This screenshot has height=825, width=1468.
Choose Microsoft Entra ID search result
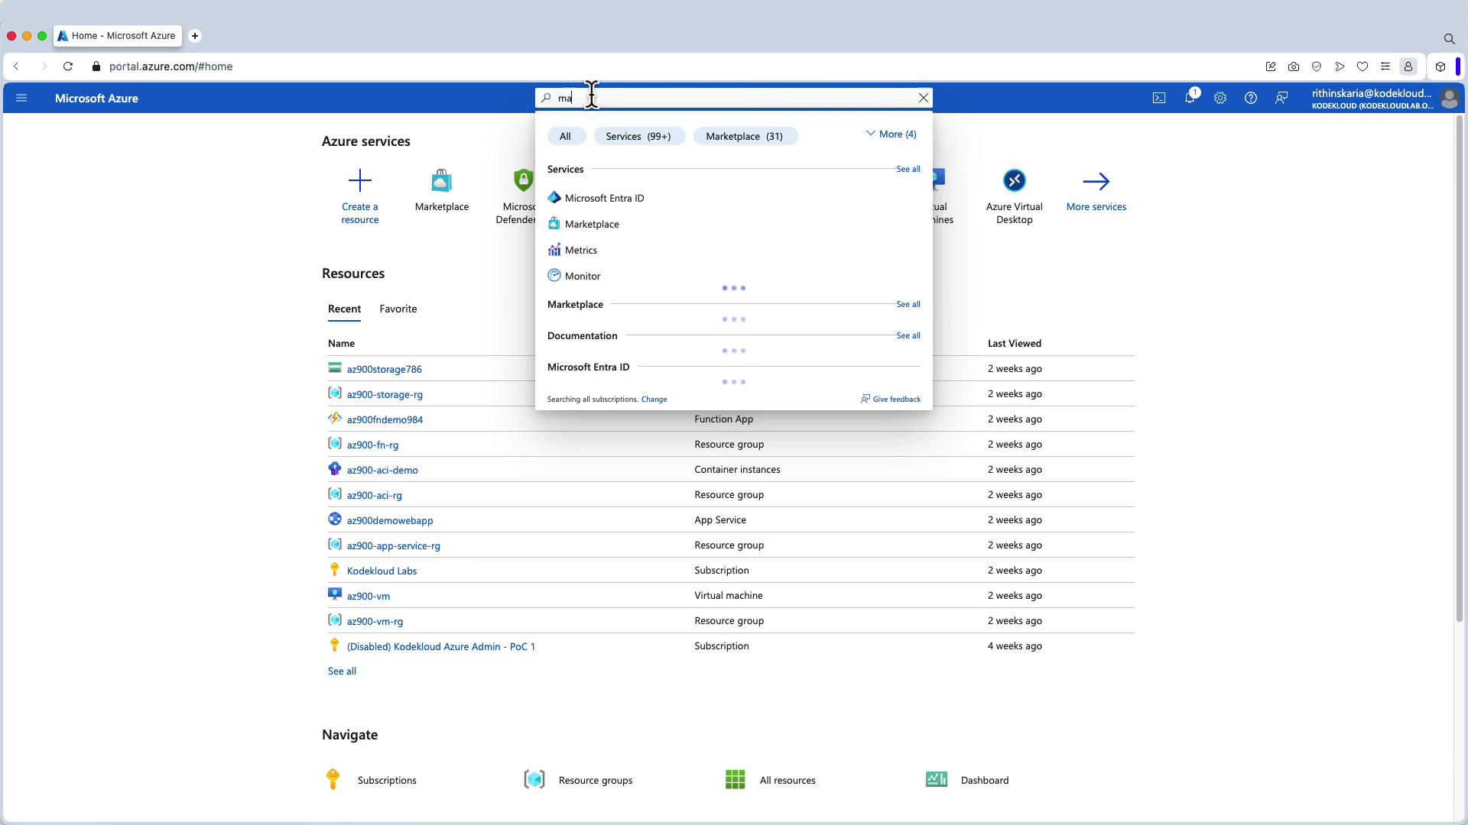[x=604, y=198]
